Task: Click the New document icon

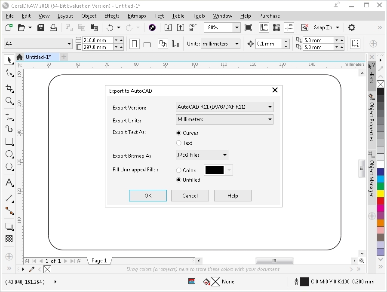Action: [9, 27]
